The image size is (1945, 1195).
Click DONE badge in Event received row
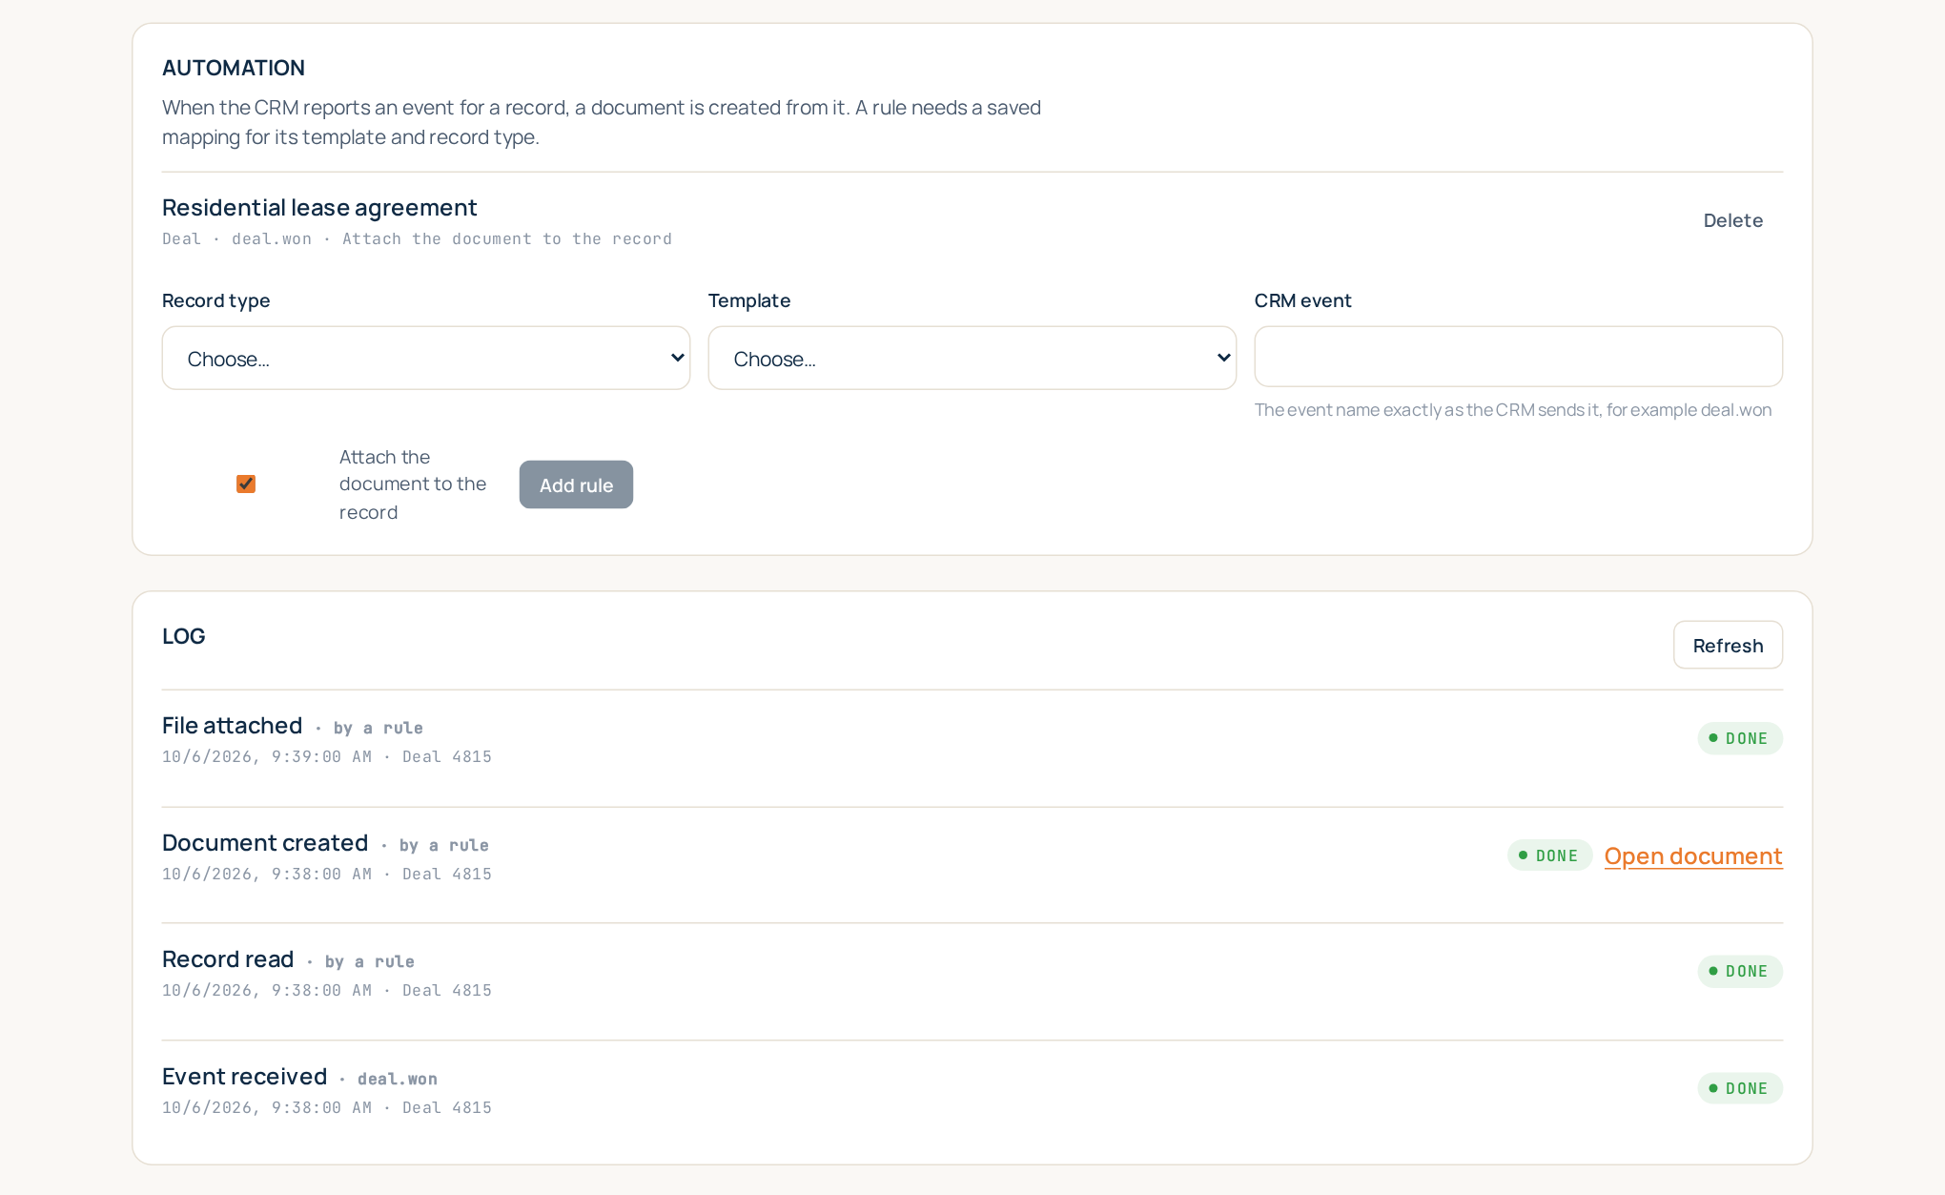point(1740,1088)
